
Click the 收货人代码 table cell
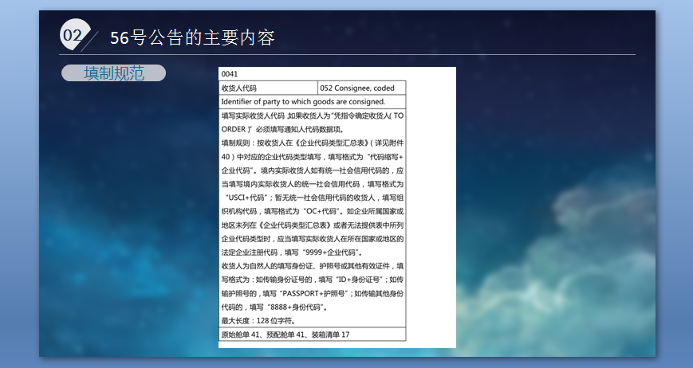coord(239,88)
